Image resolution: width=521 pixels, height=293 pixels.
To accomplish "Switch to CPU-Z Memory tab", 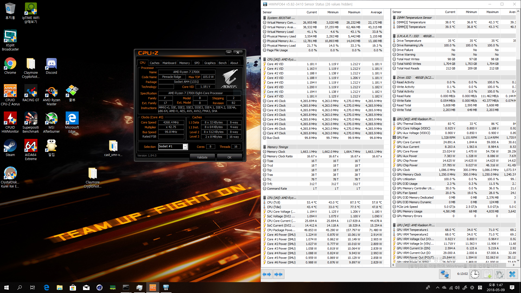I will [185, 63].
